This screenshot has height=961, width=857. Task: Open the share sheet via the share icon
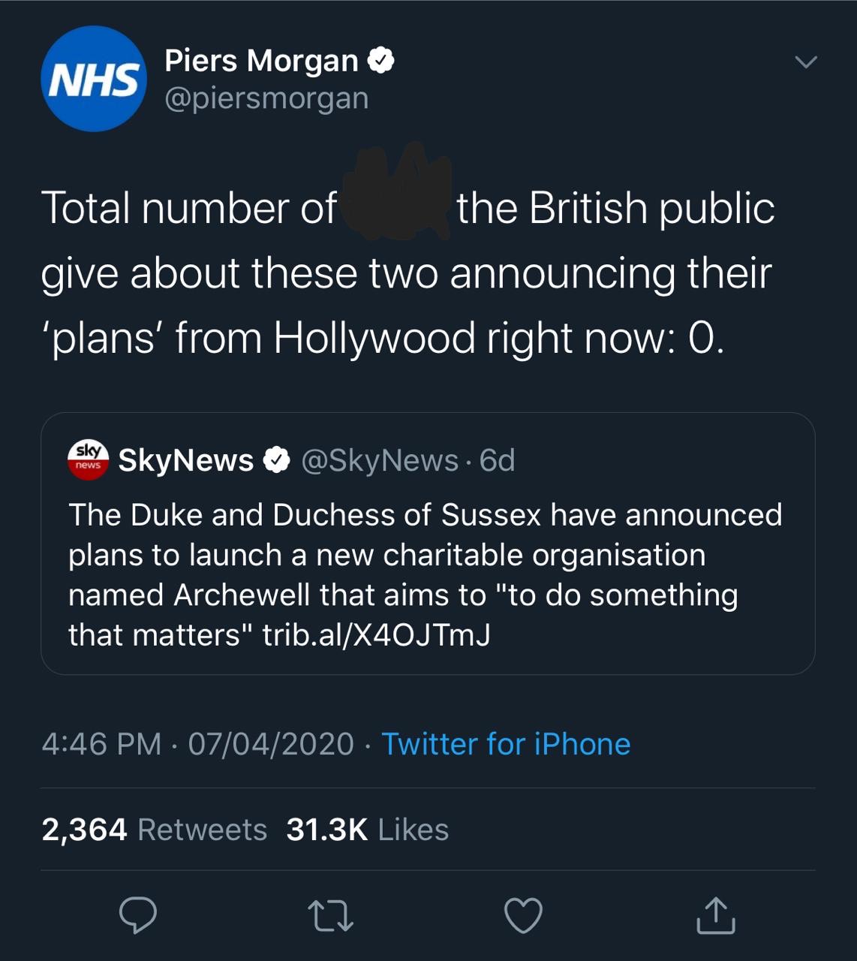pyautogui.click(x=715, y=914)
